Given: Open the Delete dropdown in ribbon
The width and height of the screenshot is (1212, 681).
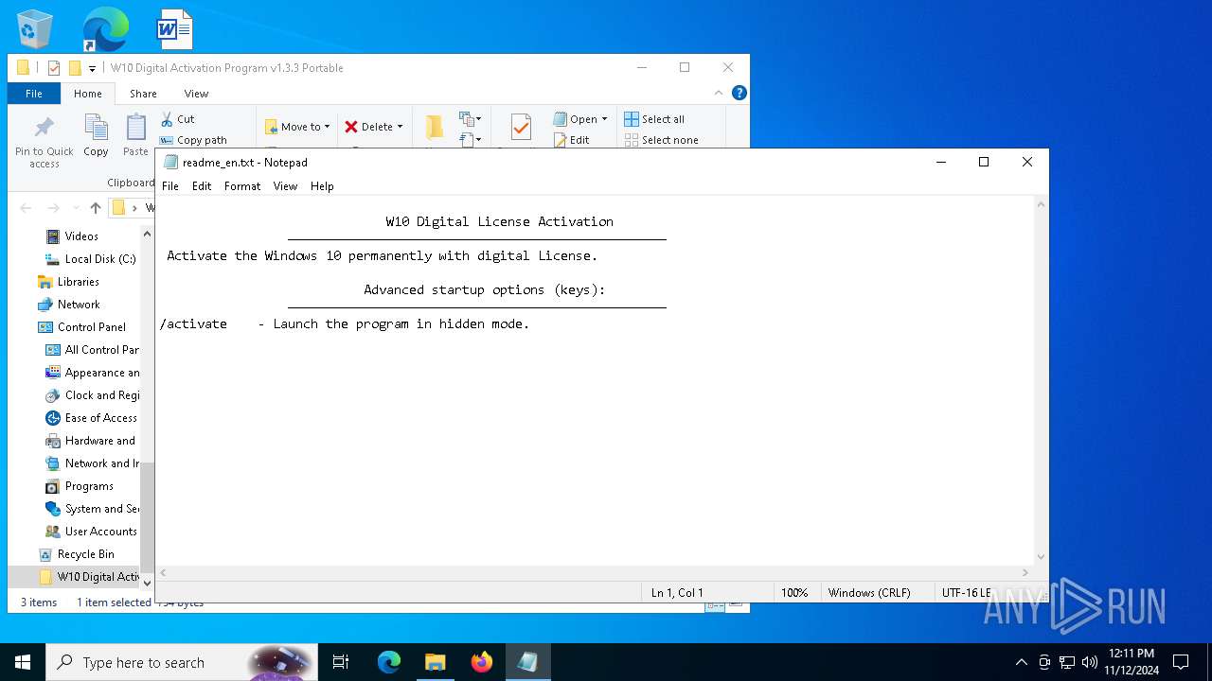Looking at the screenshot, I should click(373, 127).
